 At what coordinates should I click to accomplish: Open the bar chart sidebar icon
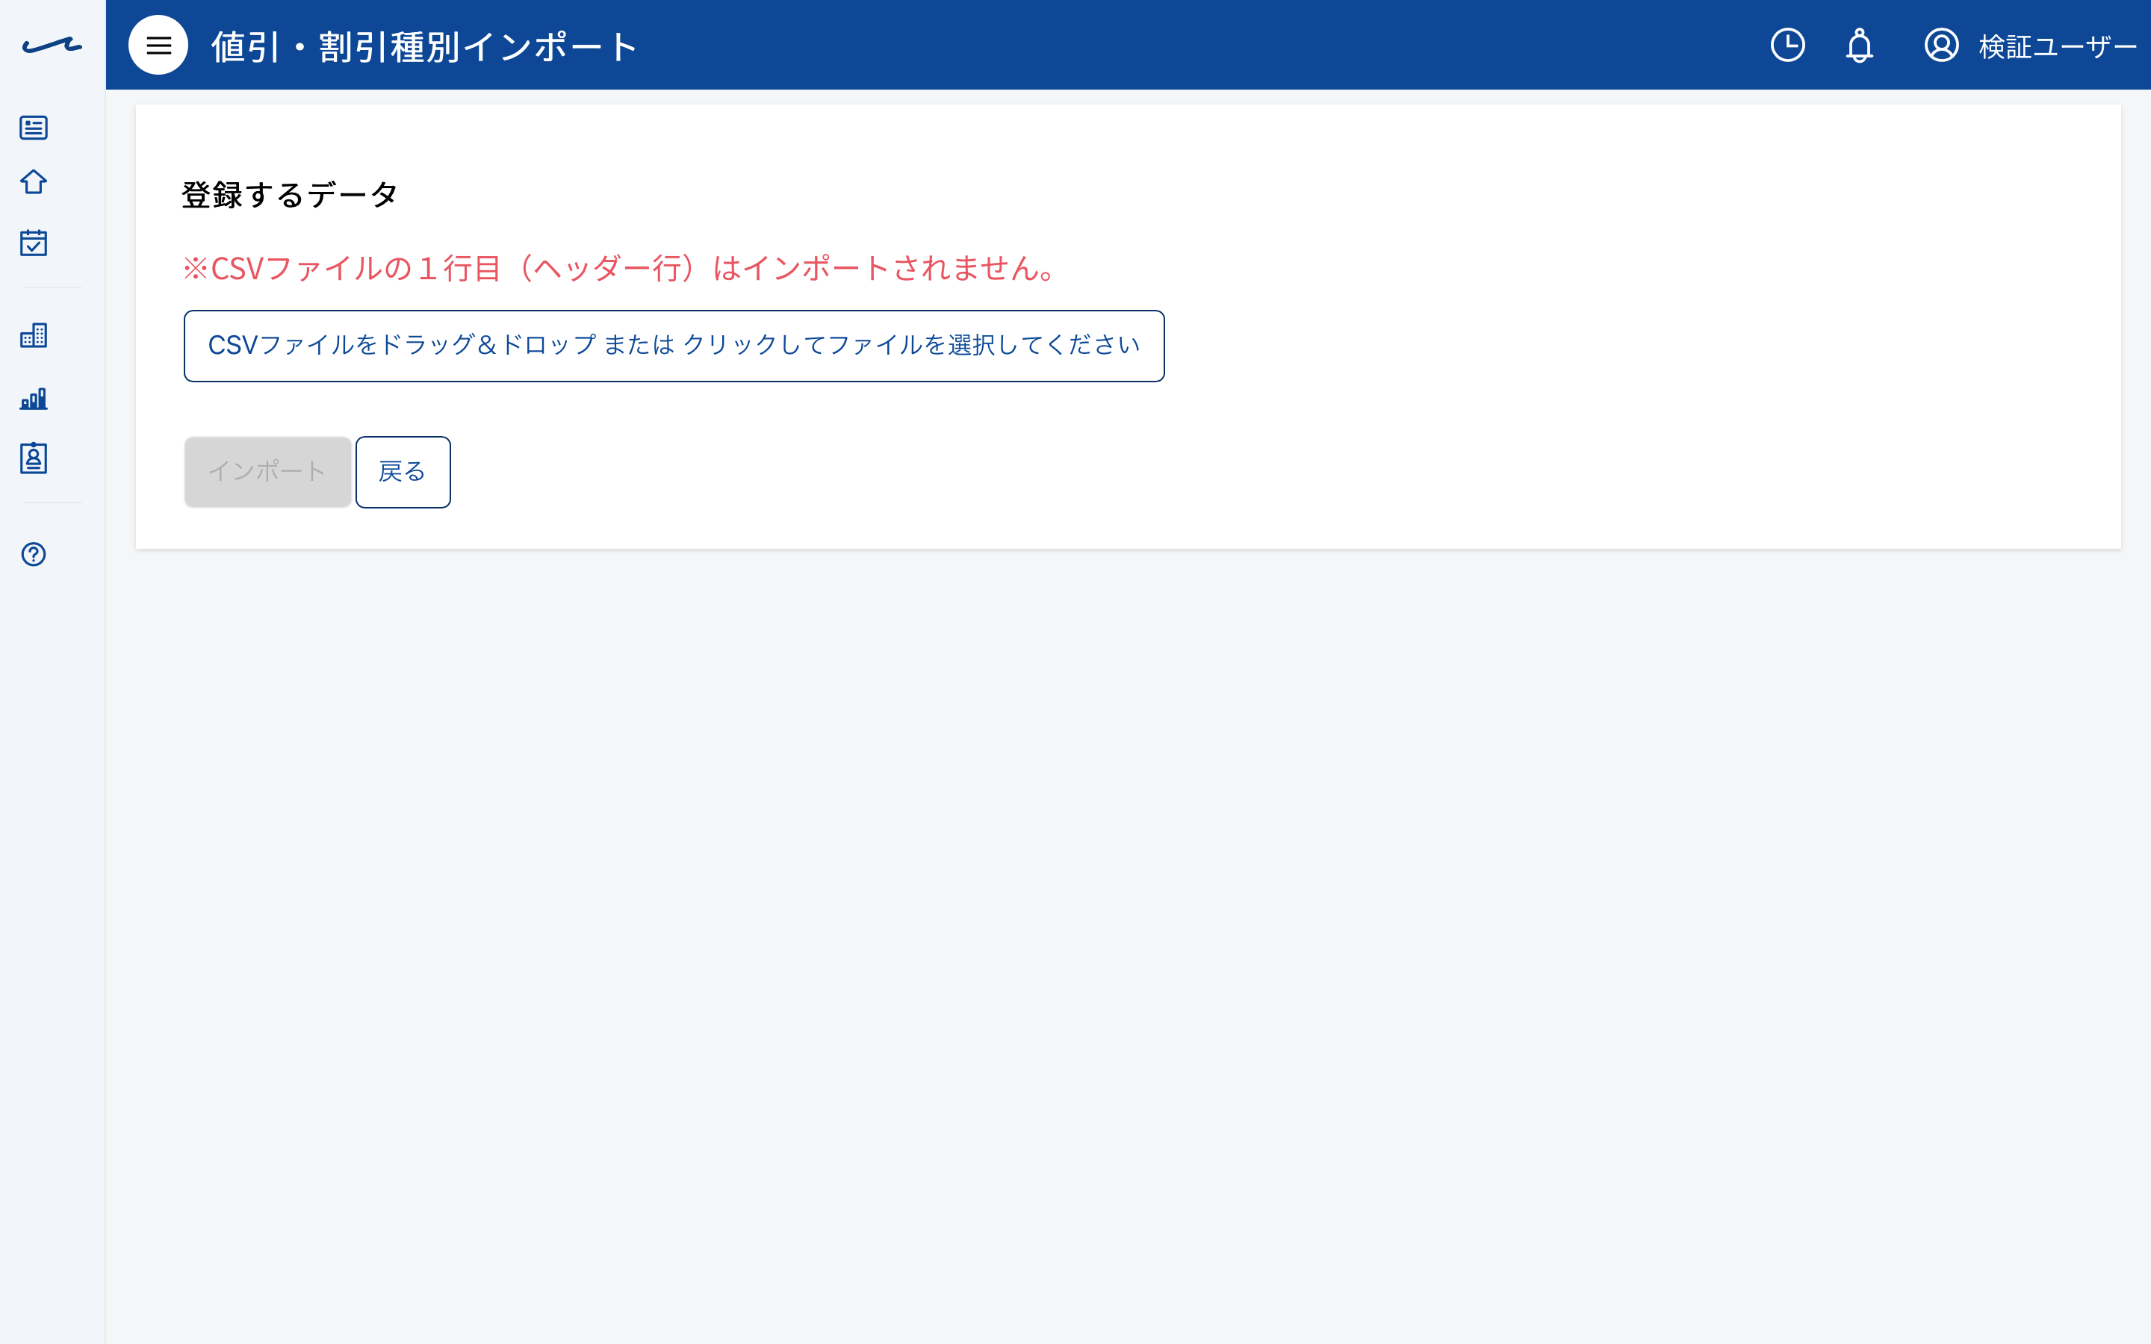tap(34, 399)
